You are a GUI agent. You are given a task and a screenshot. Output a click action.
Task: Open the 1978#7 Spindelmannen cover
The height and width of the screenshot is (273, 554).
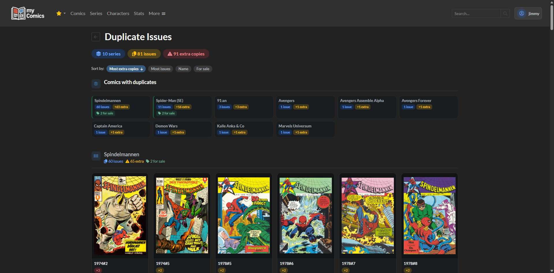[368, 216]
